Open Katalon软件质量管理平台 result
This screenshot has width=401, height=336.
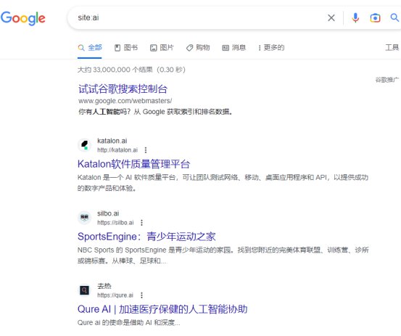point(133,164)
